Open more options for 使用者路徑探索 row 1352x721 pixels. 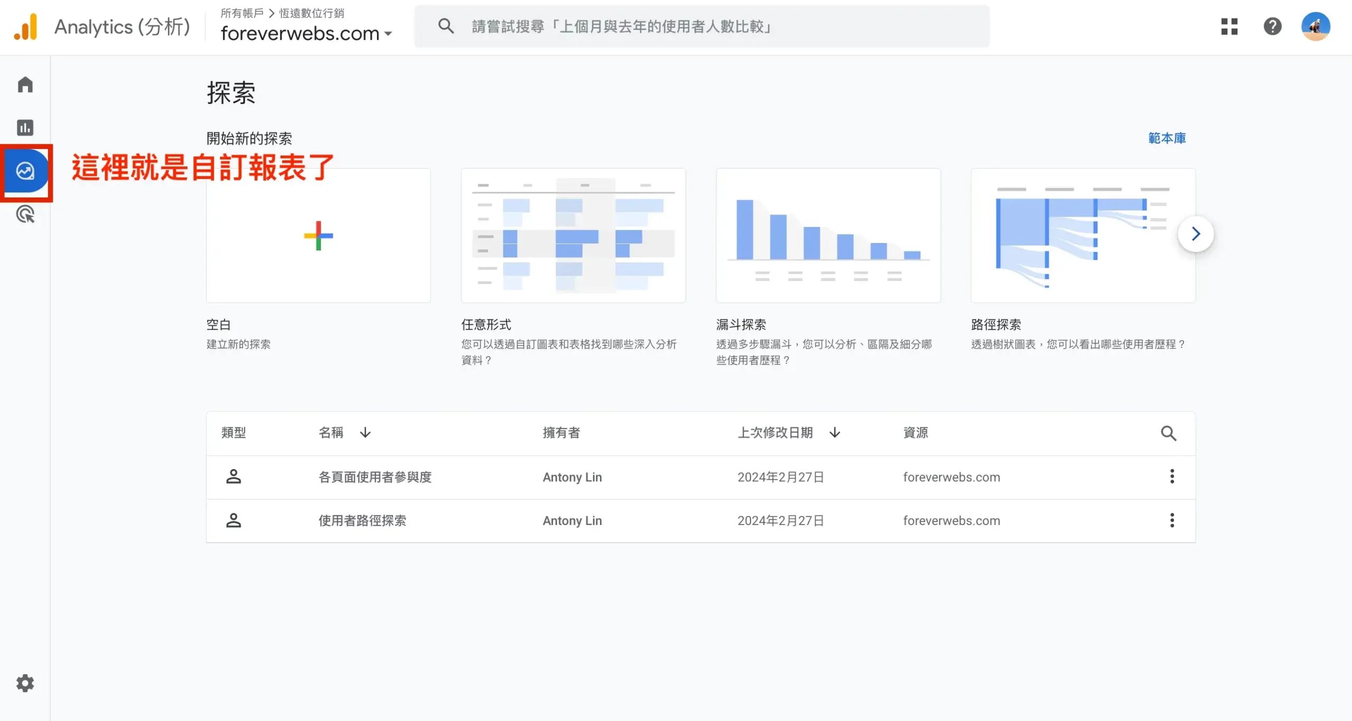(x=1172, y=520)
